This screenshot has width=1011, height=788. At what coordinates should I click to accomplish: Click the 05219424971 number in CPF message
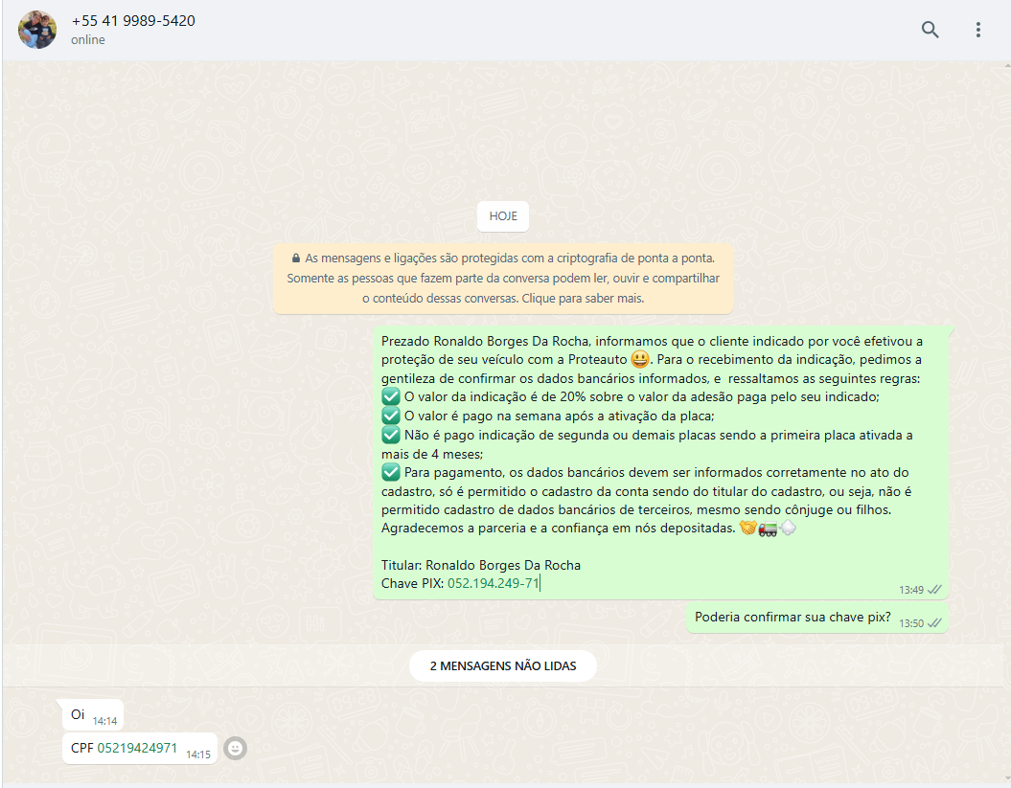[x=137, y=748]
